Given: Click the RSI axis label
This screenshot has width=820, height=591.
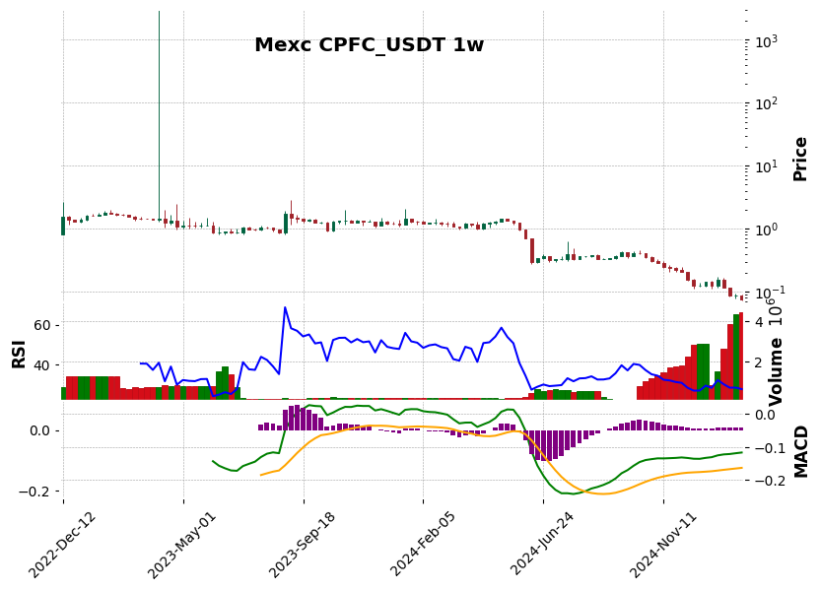Looking at the screenshot, I should point(19,355).
